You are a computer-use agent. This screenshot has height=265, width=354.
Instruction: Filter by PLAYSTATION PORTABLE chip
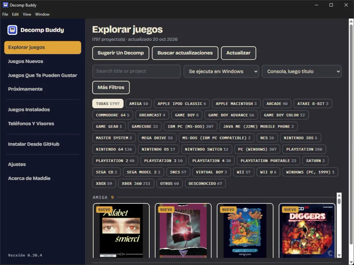(x=268, y=161)
